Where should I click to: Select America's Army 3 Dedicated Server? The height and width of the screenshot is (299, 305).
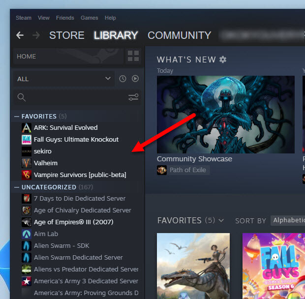(x=86, y=281)
